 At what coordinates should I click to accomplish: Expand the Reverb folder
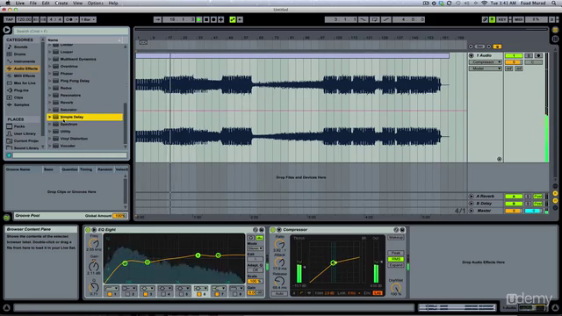tap(50, 103)
